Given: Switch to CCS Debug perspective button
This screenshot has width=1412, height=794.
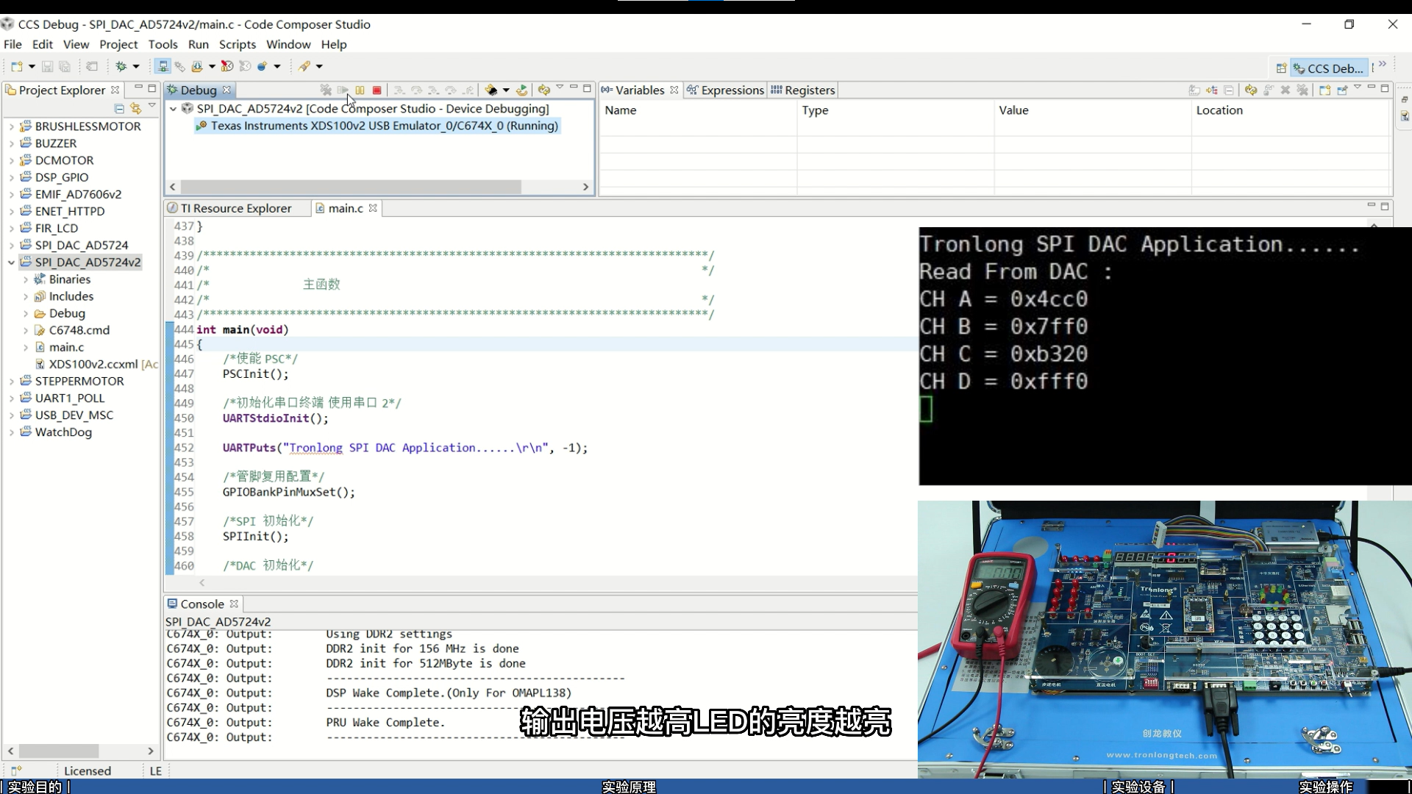Looking at the screenshot, I should (1329, 68).
